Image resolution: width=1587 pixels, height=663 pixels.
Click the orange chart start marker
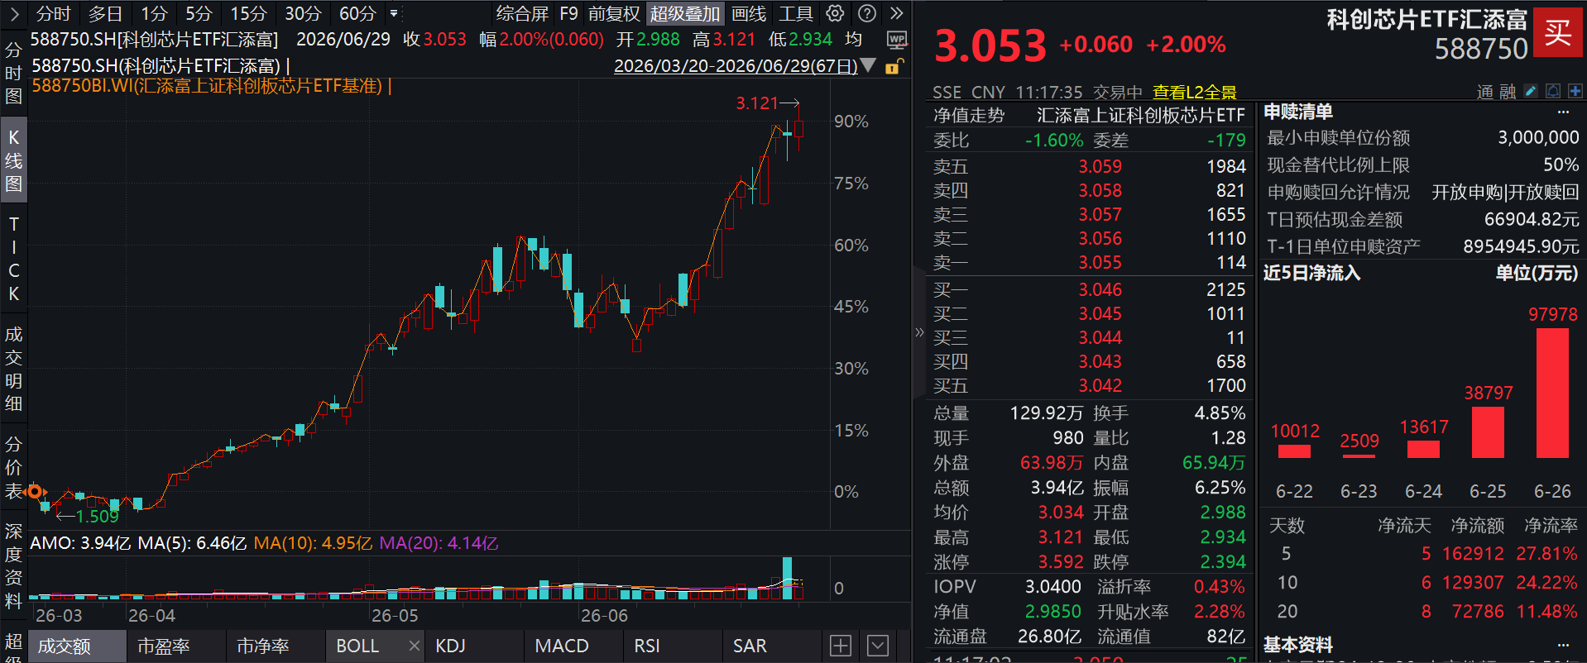pyautogui.click(x=35, y=492)
